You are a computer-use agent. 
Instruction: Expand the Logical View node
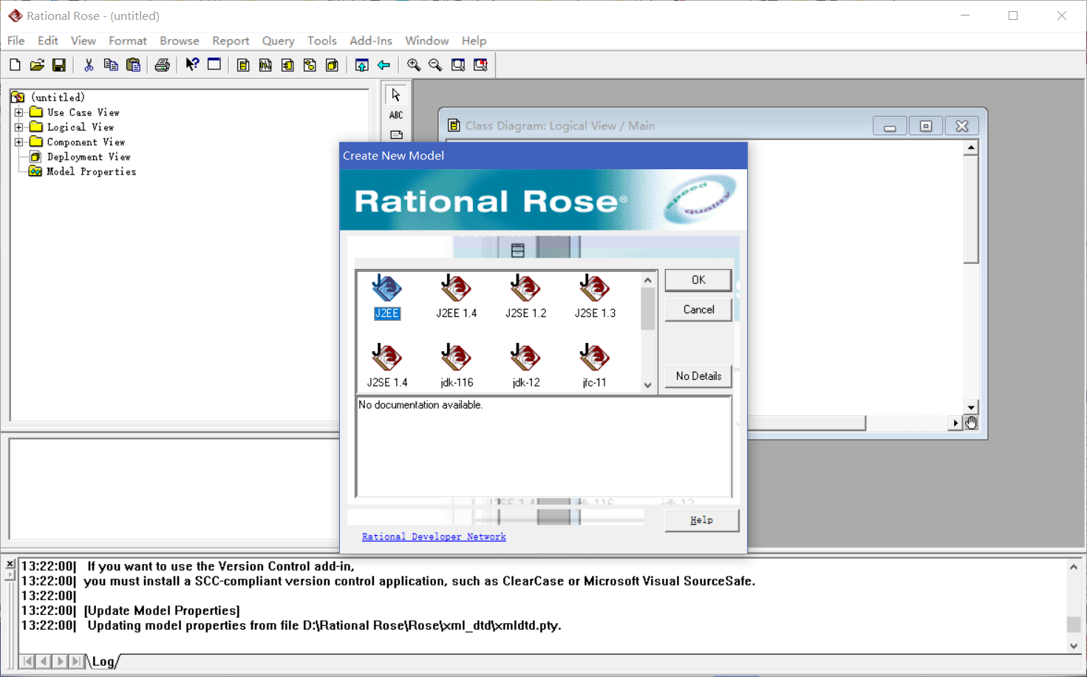tap(19, 127)
